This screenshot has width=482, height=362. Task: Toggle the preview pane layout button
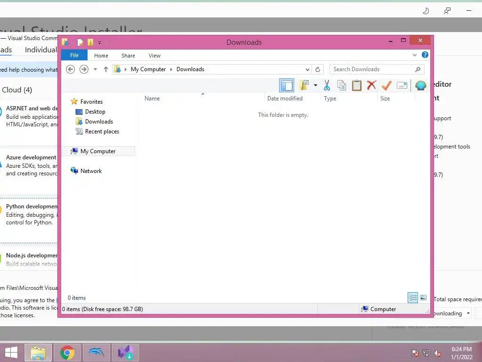click(287, 85)
